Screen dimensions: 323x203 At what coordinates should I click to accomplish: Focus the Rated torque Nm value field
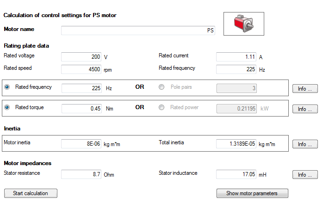(x=81, y=108)
